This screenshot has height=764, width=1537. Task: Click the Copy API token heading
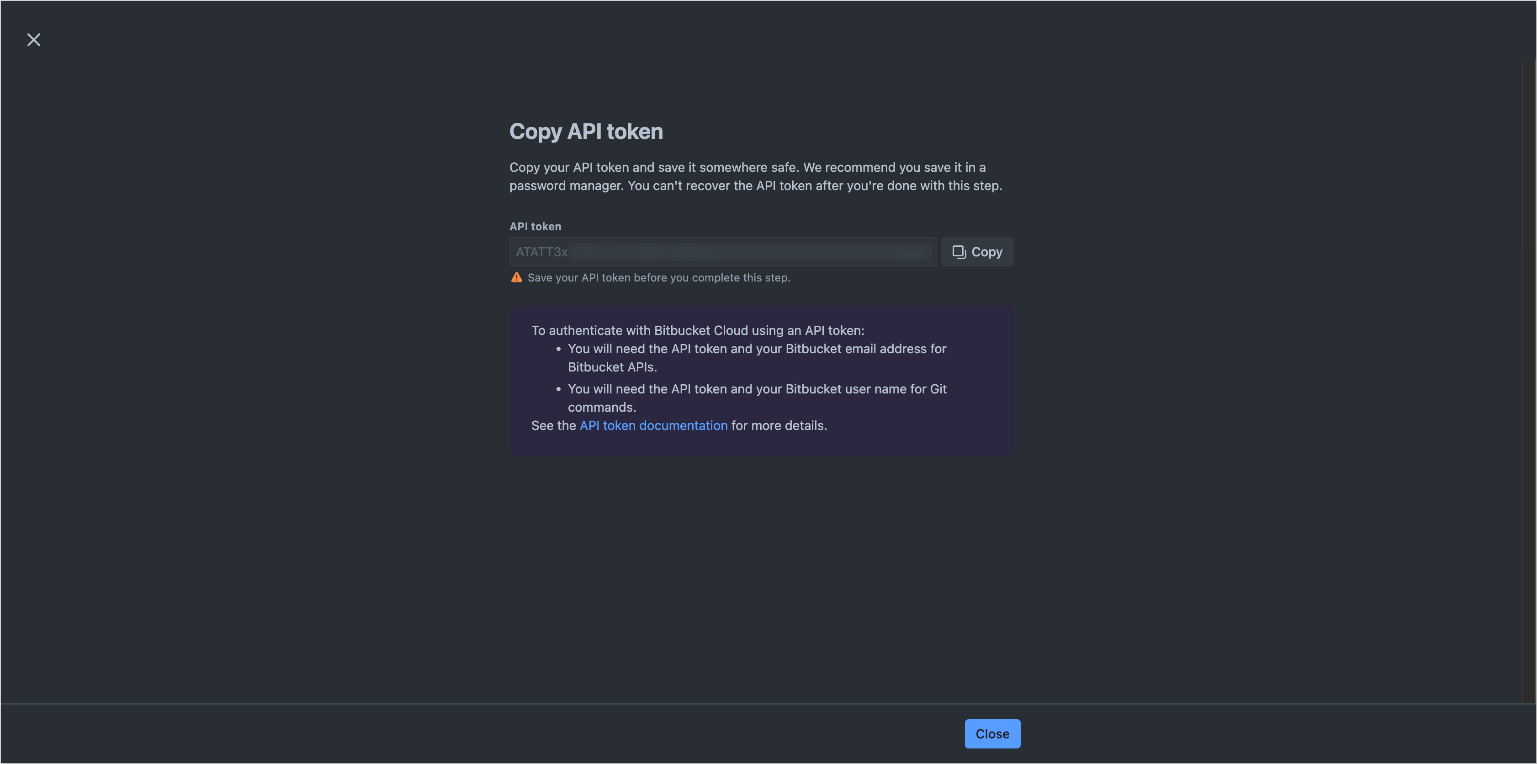pyautogui.click(x=586, y=131)
